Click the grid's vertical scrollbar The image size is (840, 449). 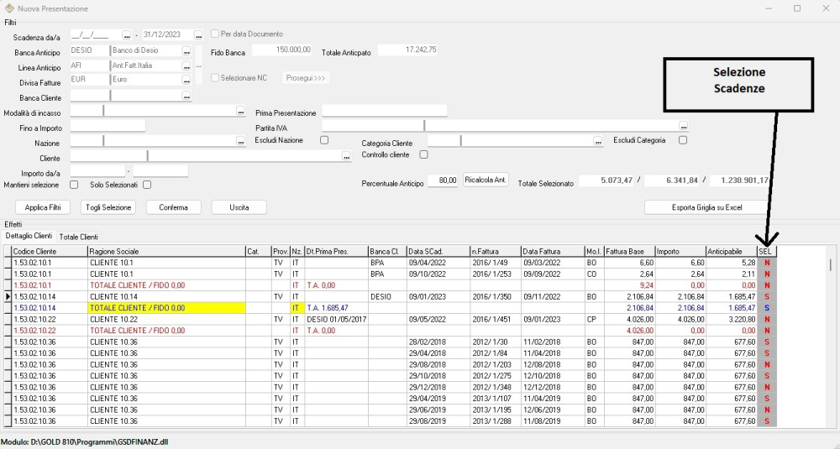(831, 336)
